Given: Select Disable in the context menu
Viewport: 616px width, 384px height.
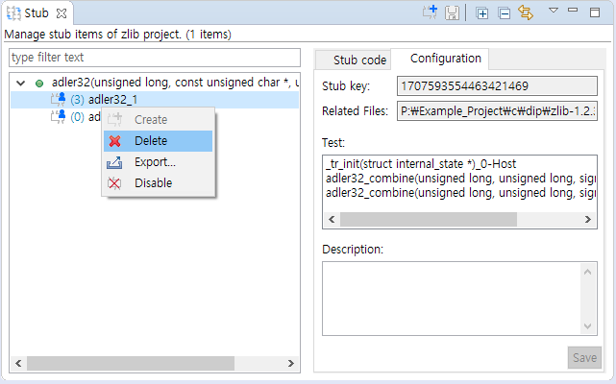Looking at the screenshot, I should coord(153,183).
